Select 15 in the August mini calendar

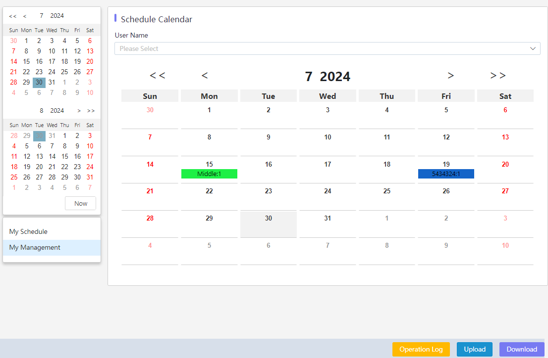64,156
